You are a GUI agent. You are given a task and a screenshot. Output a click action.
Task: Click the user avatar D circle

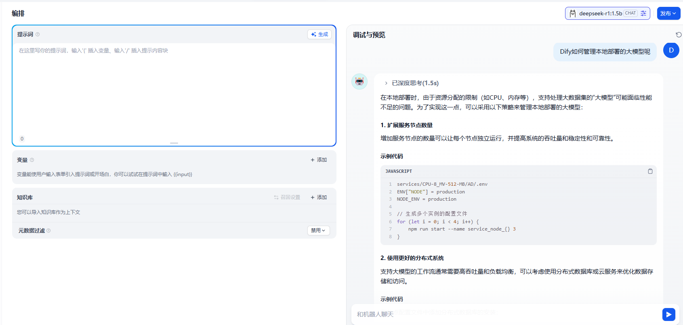[671, 50]
